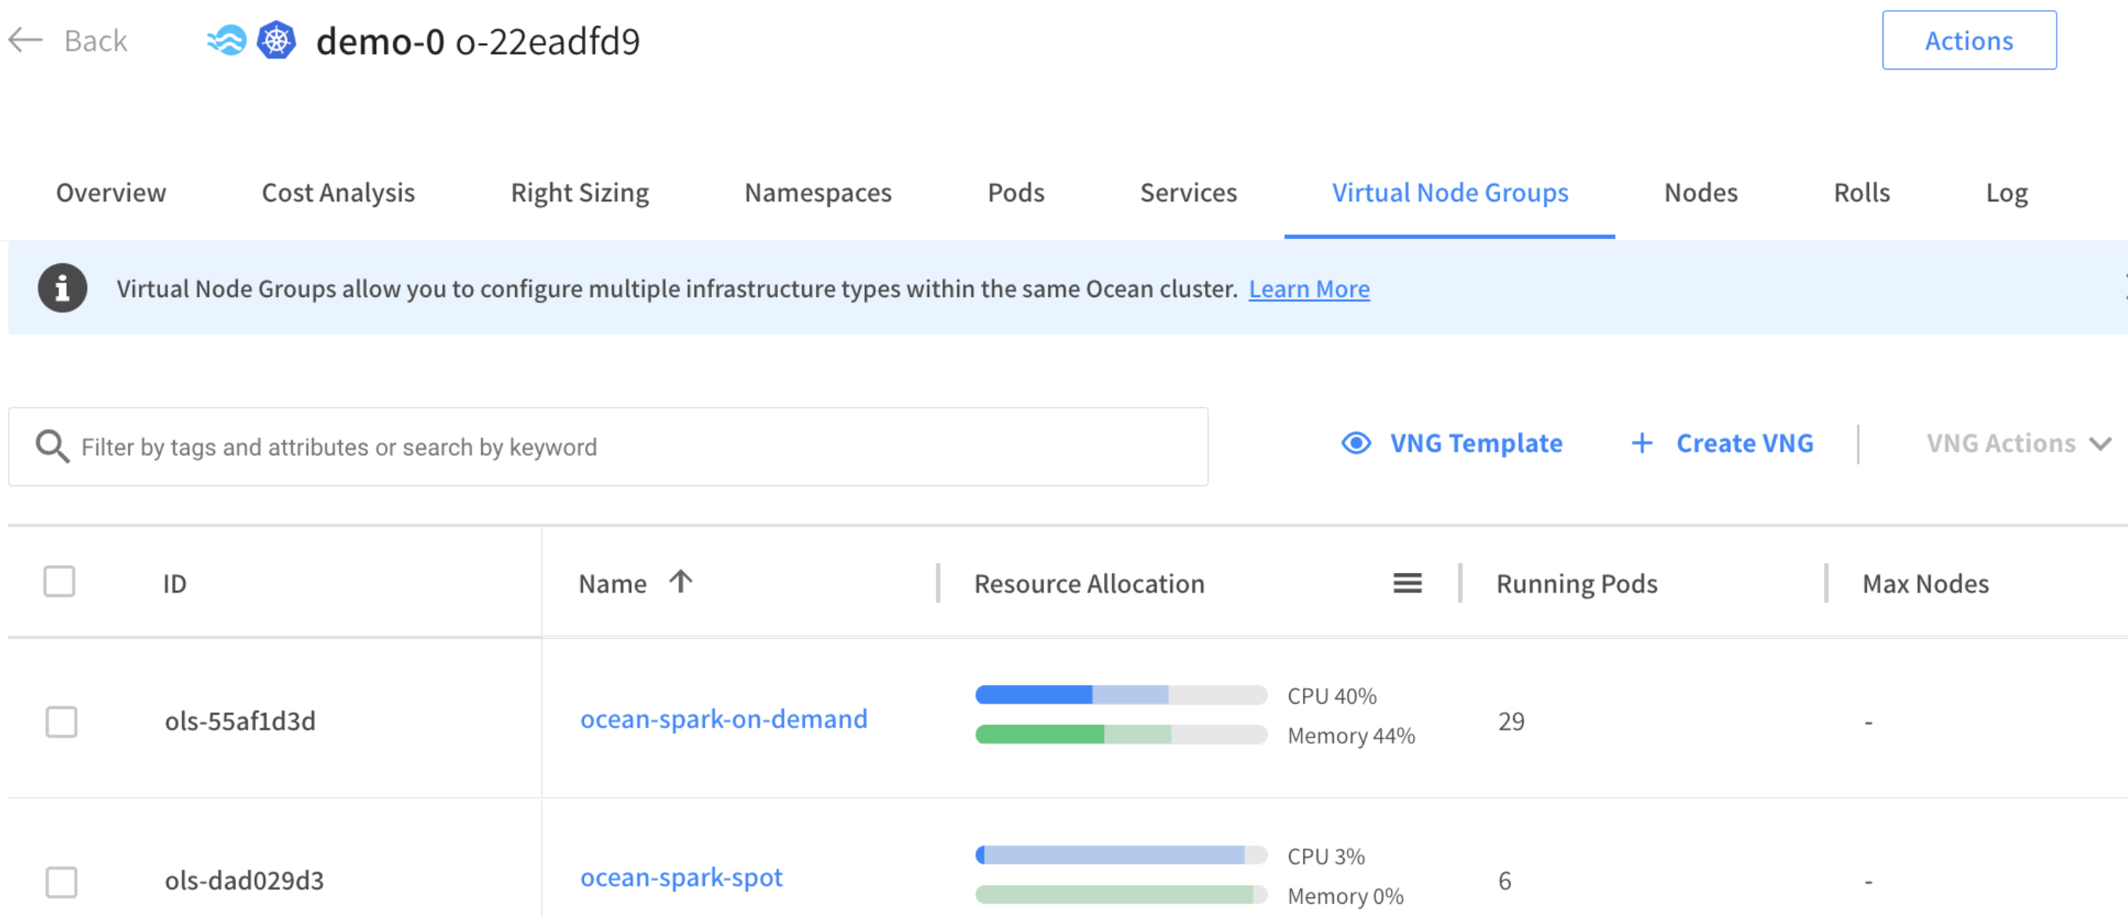Sort by the Name column arrow
This screenshot has width=2128, height=917.
pos(681,582)
